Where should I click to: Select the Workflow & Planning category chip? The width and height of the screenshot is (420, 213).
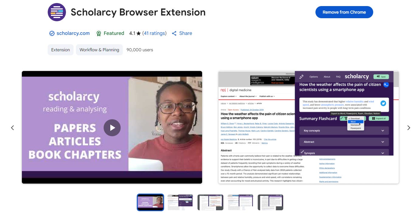coord(99,50)
